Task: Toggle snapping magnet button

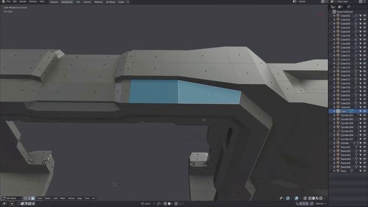Action: 165,204
